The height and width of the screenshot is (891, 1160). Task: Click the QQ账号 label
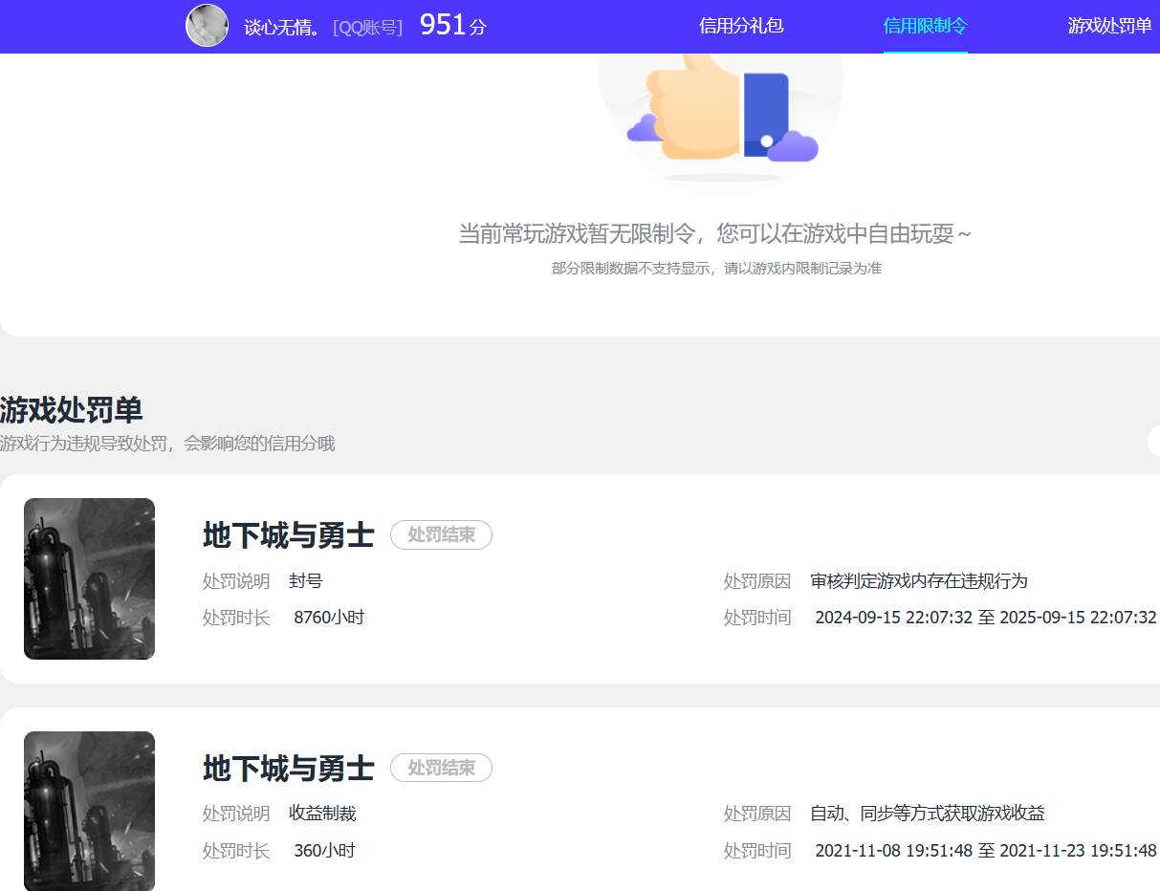(x=368, y=27)
